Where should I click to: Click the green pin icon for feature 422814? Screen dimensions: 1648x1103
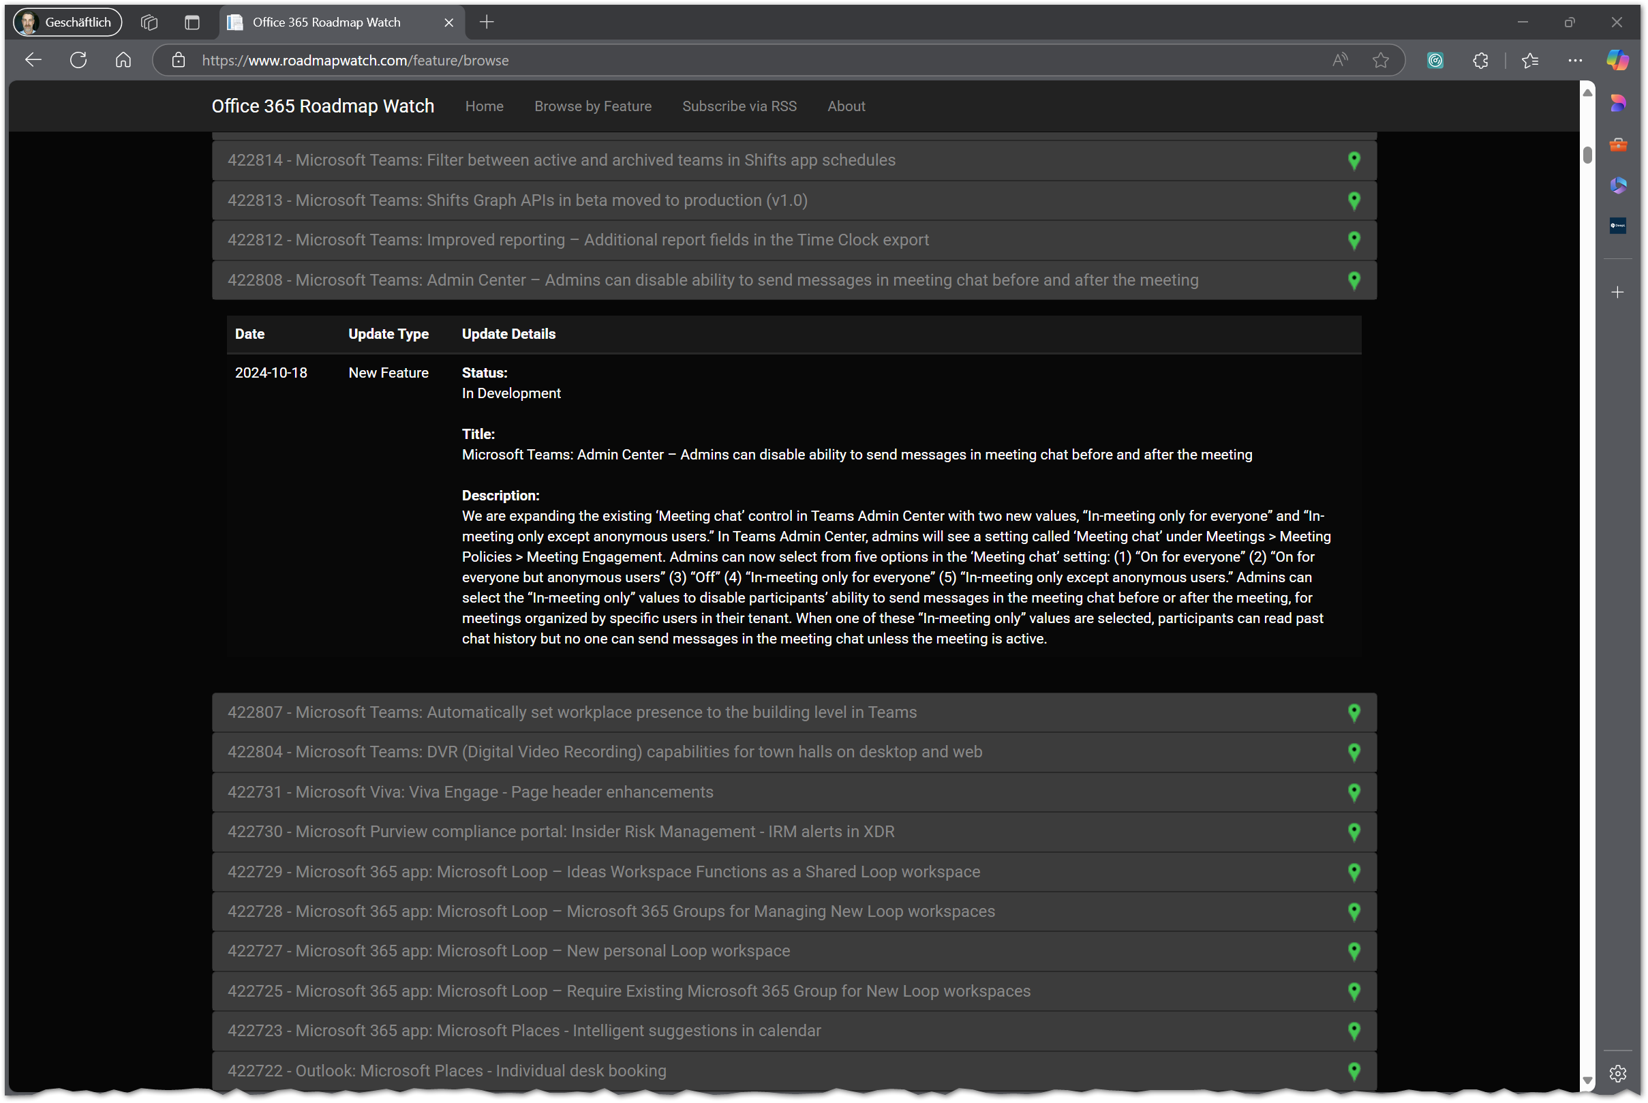[1354, 160]
